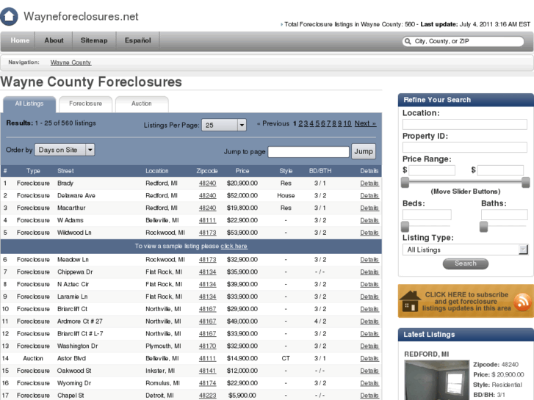Click the Beds slider handle
Viewport: 534px width, 400px height.
click(x=405, y=226)
